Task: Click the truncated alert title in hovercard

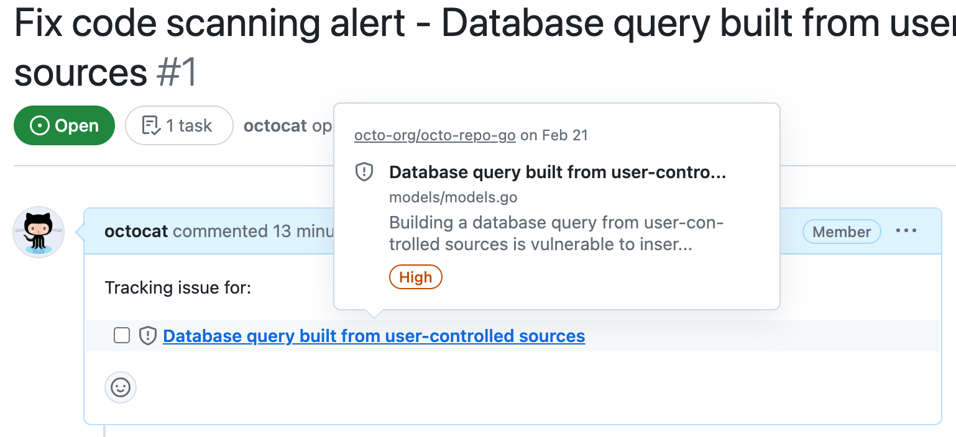Action: (x=558, y=172)
